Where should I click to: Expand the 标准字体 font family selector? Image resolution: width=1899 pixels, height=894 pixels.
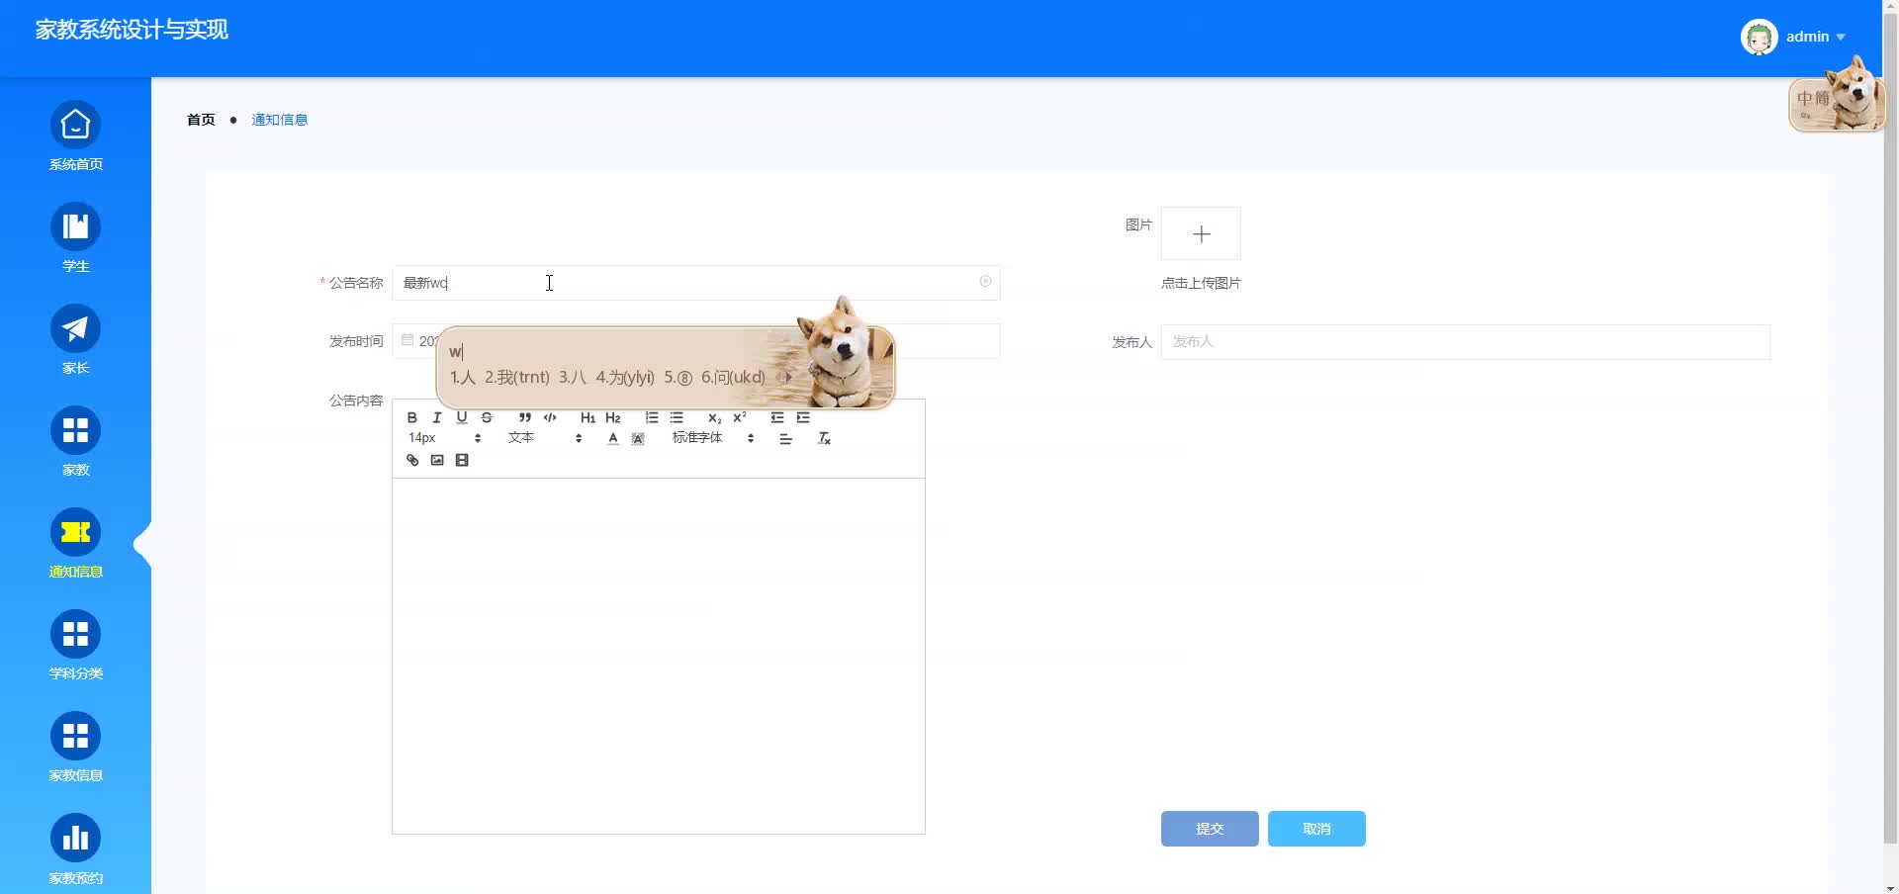coord(700,438)
